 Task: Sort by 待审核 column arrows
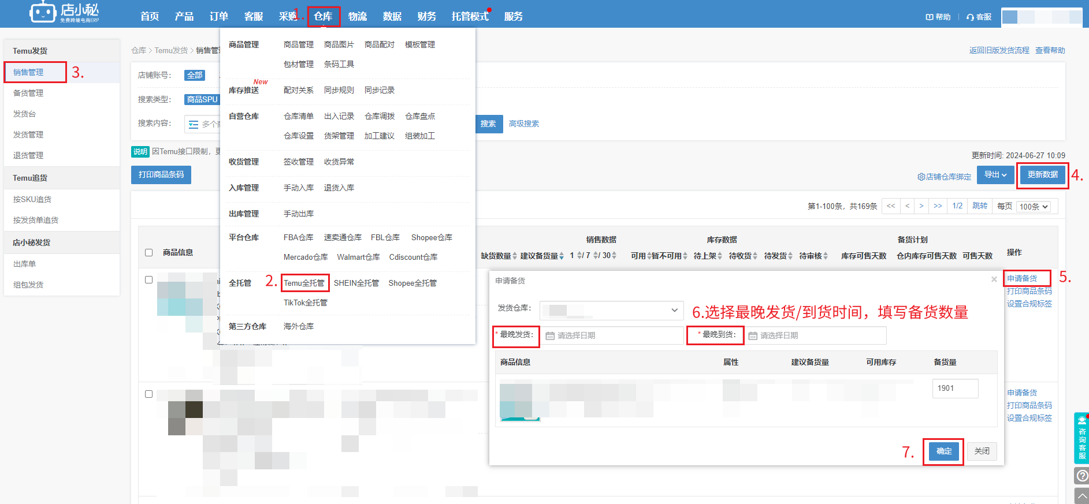point(826,256)
